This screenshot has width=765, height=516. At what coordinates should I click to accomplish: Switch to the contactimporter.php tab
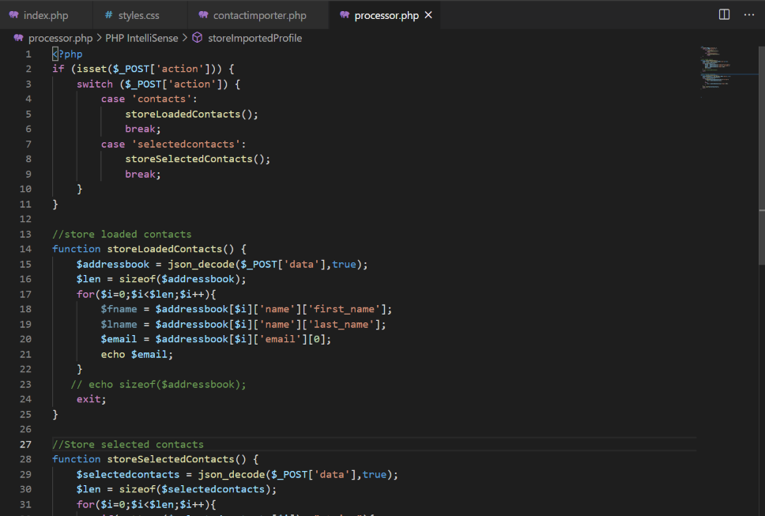[x=259, y=15]
